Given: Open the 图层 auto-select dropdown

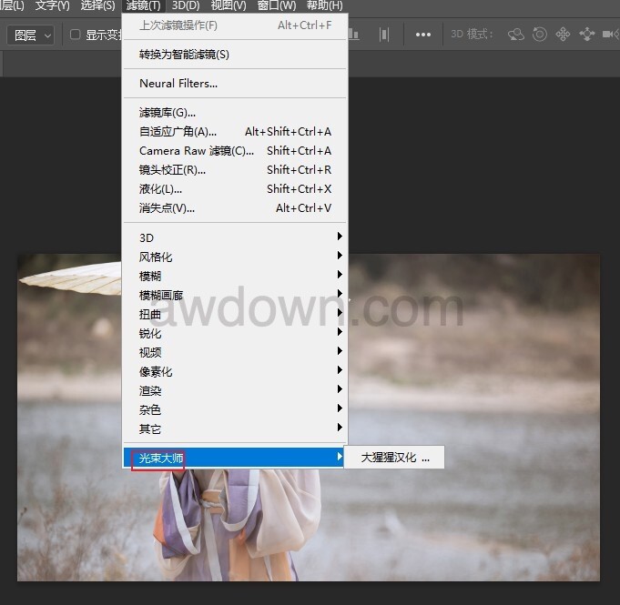Looking at the screenshot, I should point(31,35).
